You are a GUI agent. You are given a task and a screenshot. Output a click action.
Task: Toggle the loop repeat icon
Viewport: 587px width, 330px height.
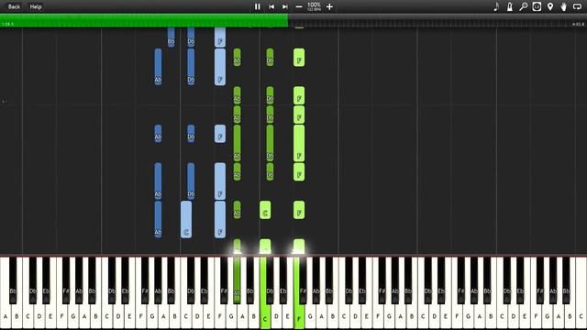point(577,6)
